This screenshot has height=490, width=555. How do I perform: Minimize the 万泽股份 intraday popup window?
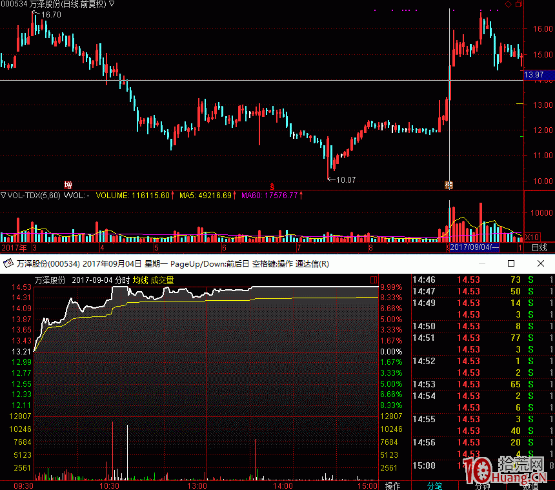[481, 263]
